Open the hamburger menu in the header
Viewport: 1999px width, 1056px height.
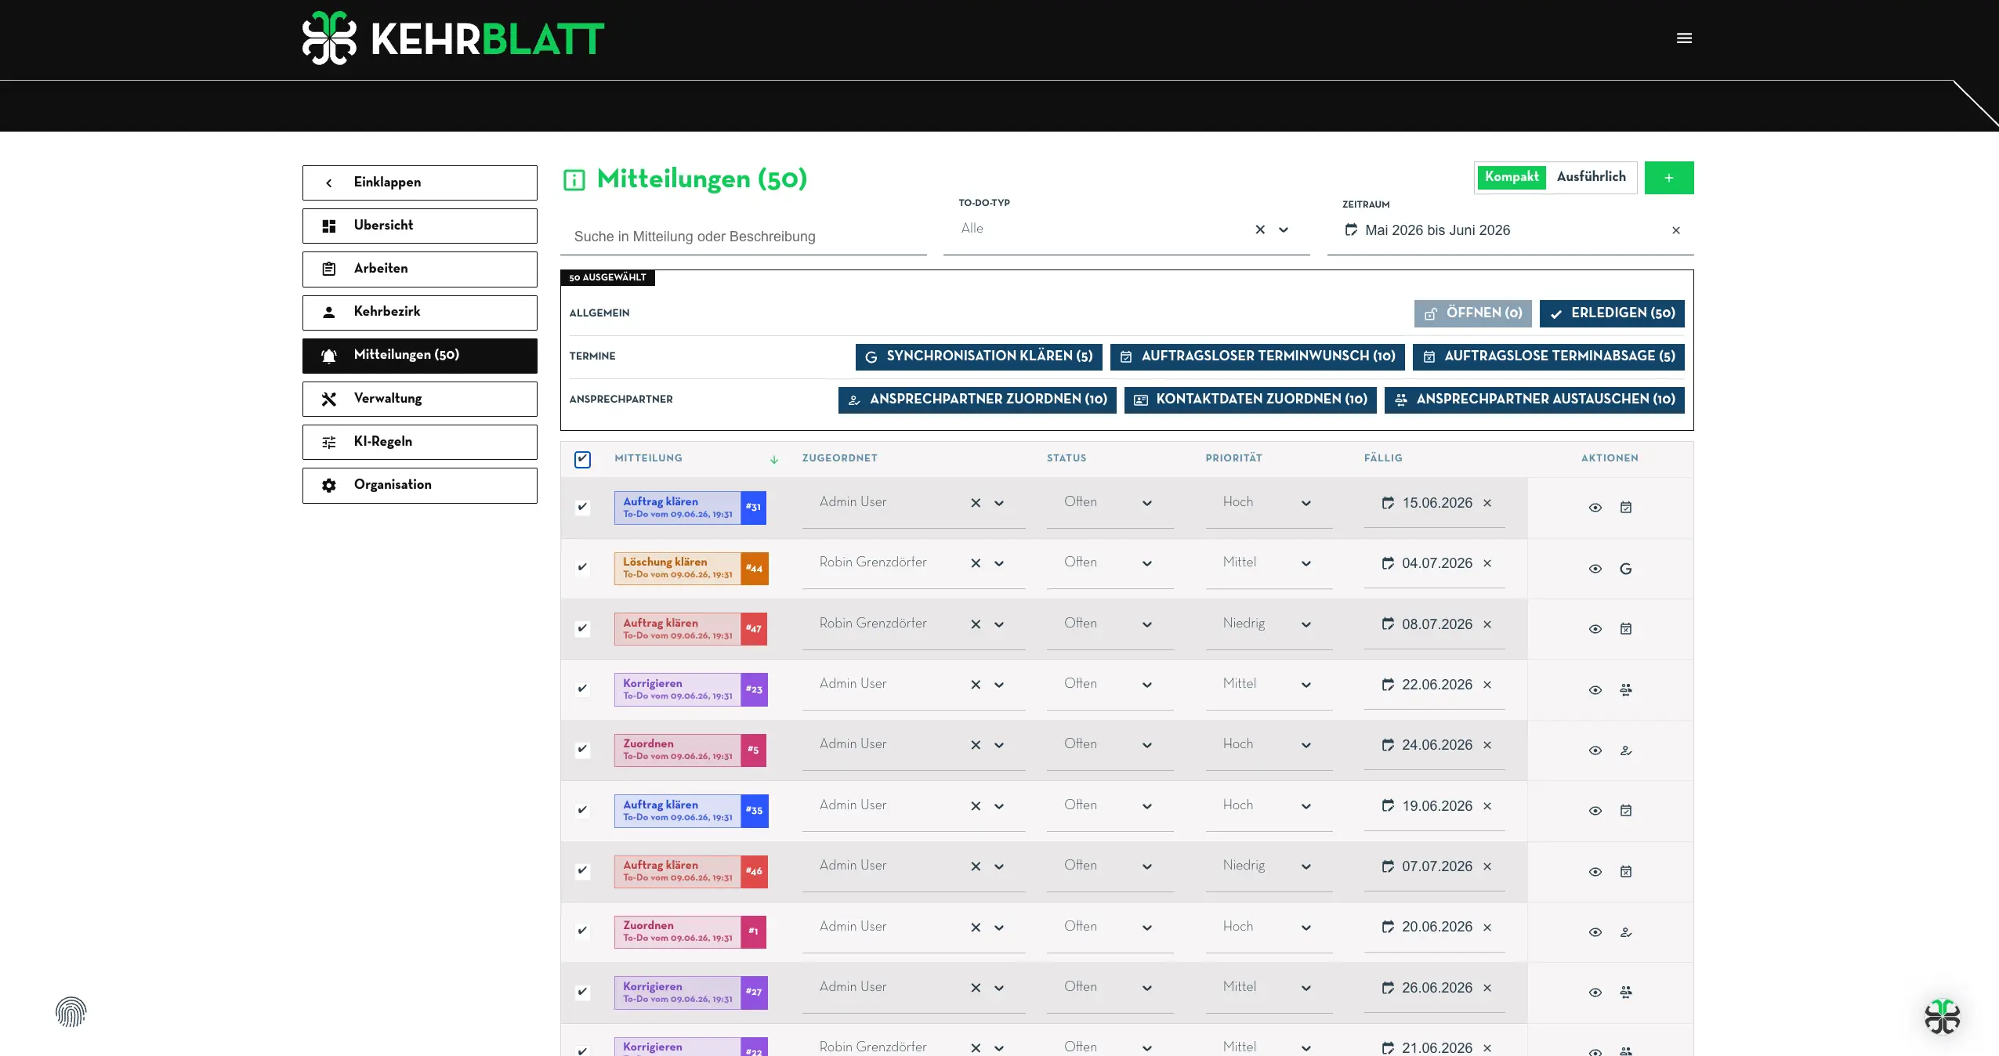(x=1684, y=38)
